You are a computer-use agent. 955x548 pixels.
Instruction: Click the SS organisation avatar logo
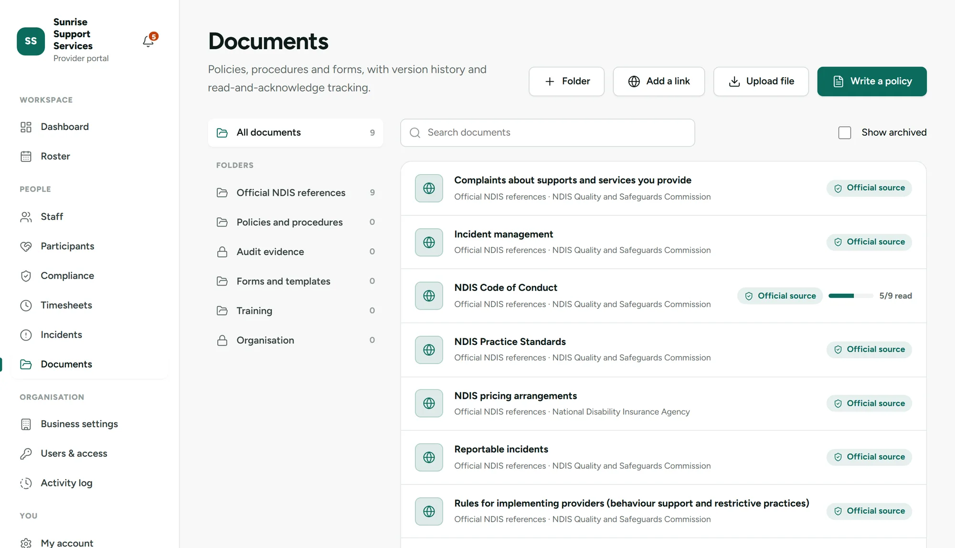(31, 41)
